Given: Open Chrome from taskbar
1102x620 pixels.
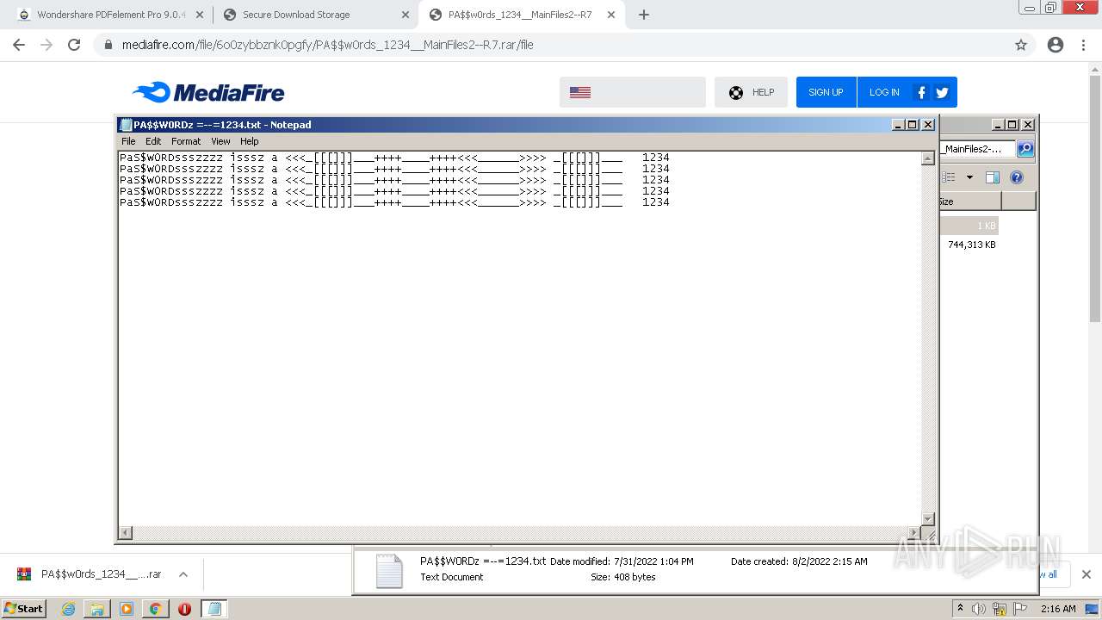Looking at the screenshot, I should (155, 609).
